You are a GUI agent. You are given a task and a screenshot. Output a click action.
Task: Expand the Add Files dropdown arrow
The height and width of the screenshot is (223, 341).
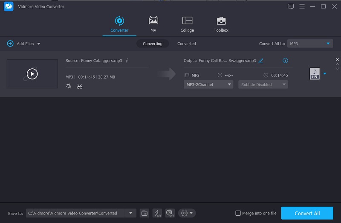[x=39, y=44]
